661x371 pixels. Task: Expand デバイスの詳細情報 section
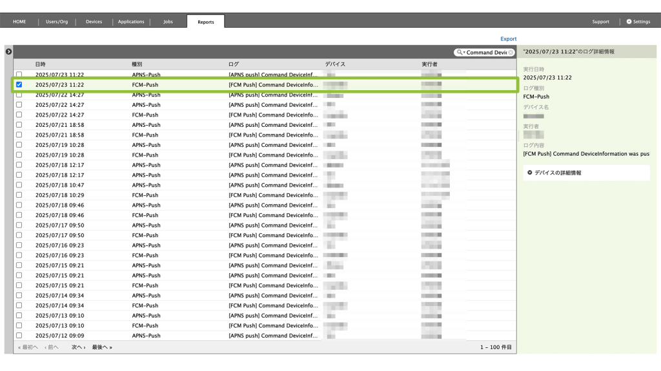click(x=530, y=173)
